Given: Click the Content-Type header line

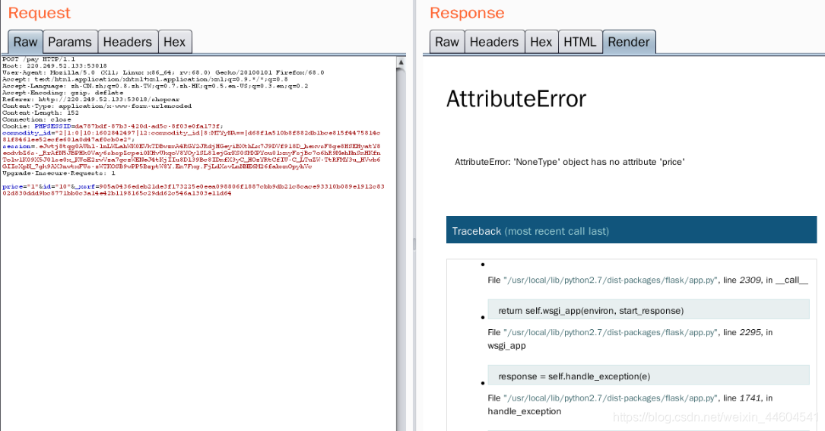Looking at the screenshot, I should 97,106.
